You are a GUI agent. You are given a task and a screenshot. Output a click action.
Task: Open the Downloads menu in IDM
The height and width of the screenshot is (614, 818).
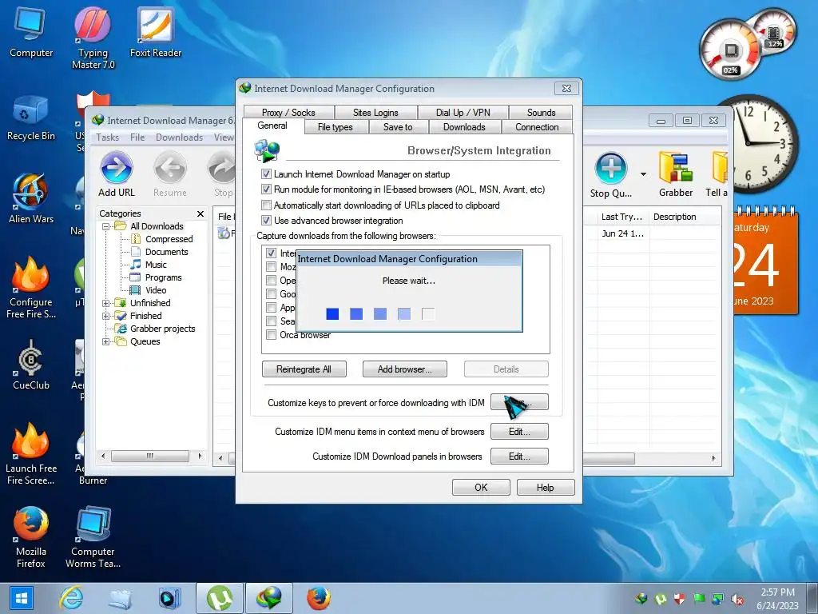click(179, 138)
